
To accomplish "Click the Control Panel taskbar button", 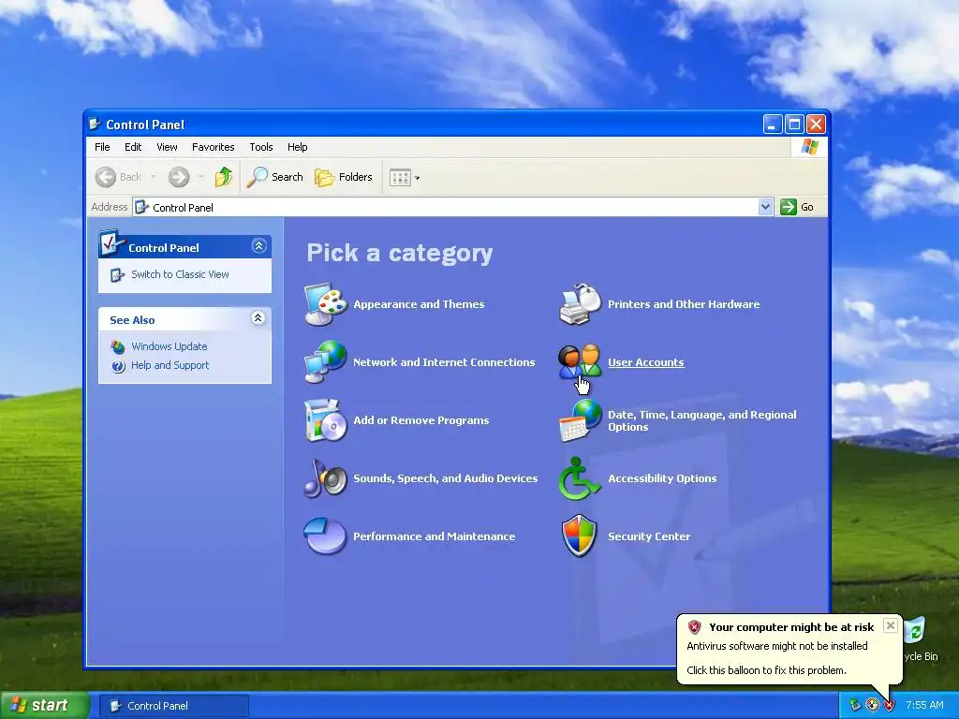I will point(173,706).
